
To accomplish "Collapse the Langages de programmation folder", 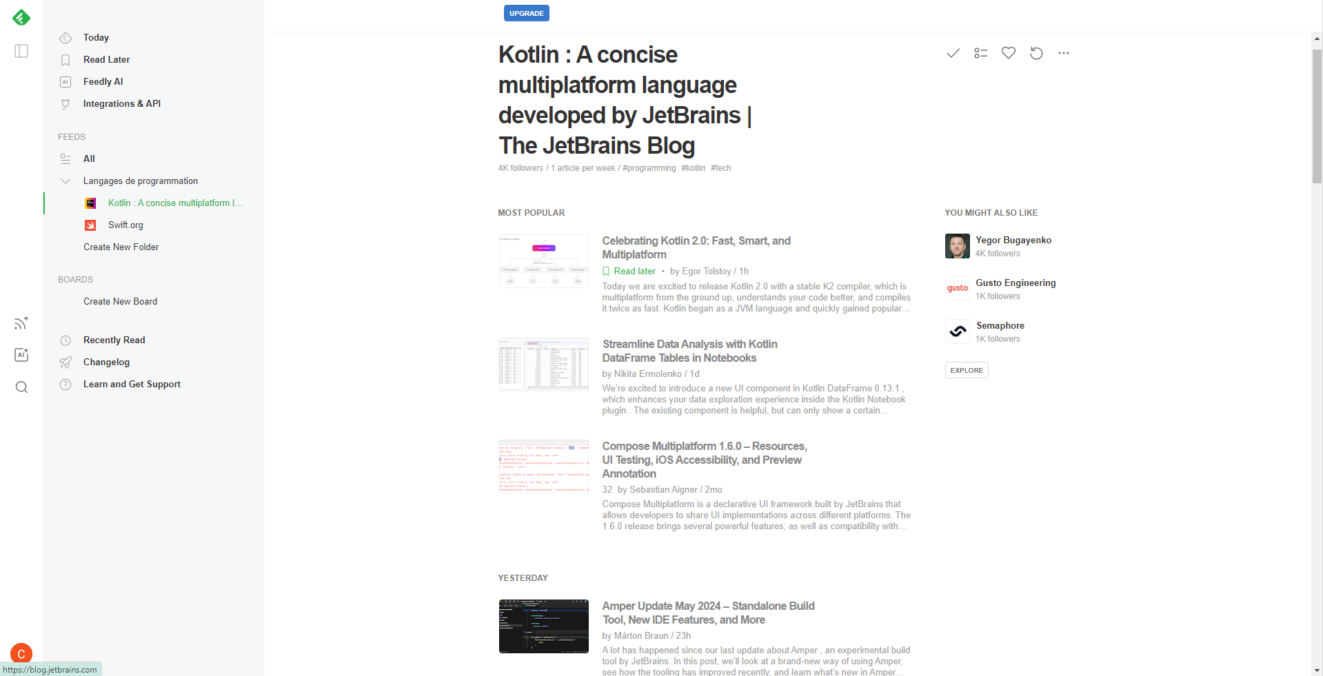I will point(65,181).
